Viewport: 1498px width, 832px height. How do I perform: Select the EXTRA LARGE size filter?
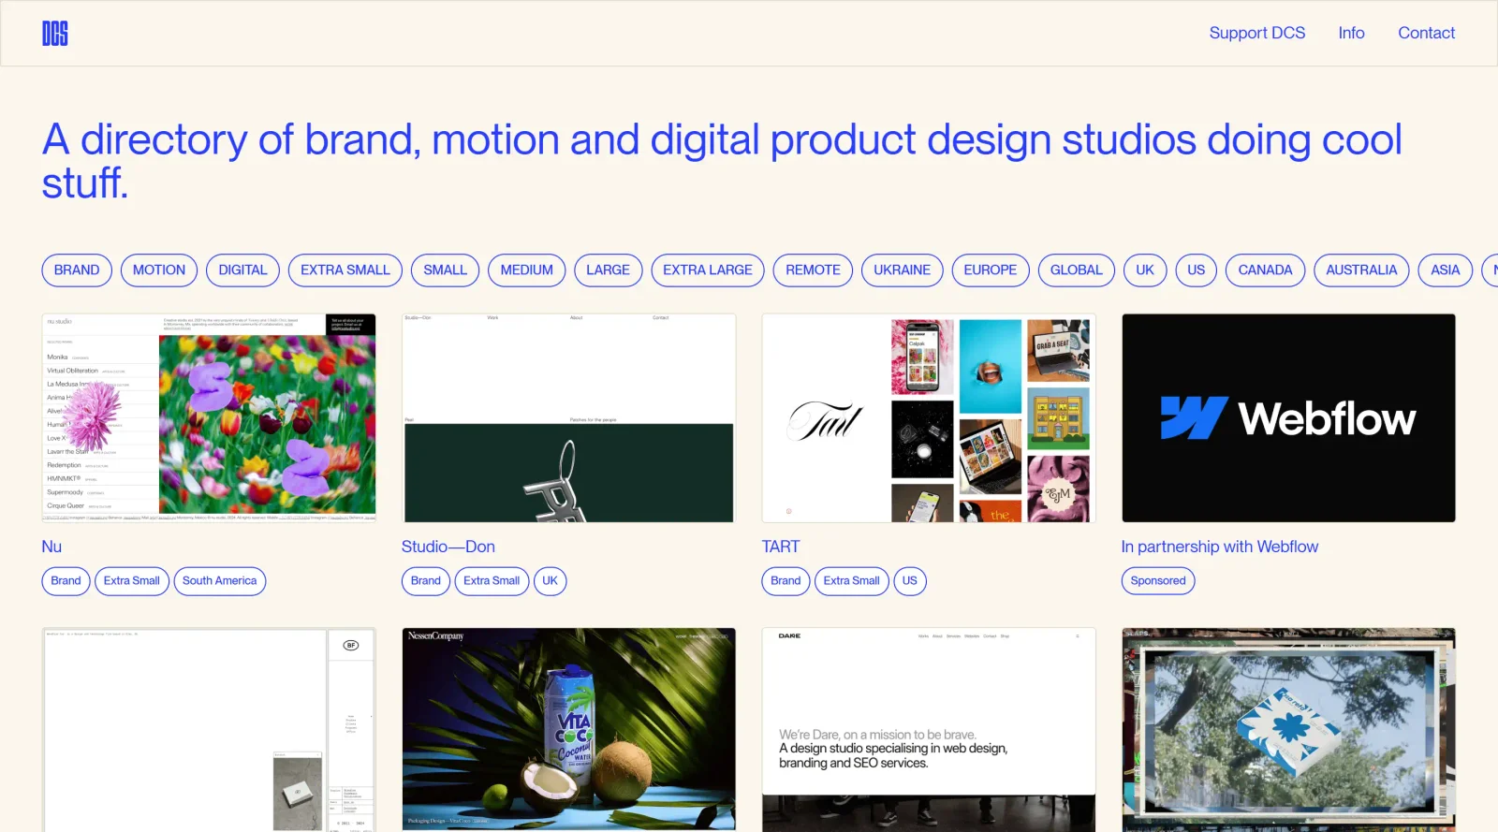pos(708,270)
